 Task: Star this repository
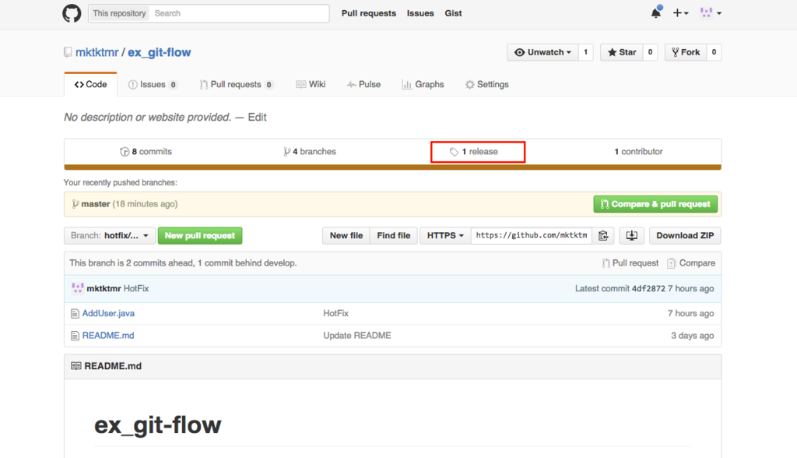pyautogui.click(x=622, y=52)
